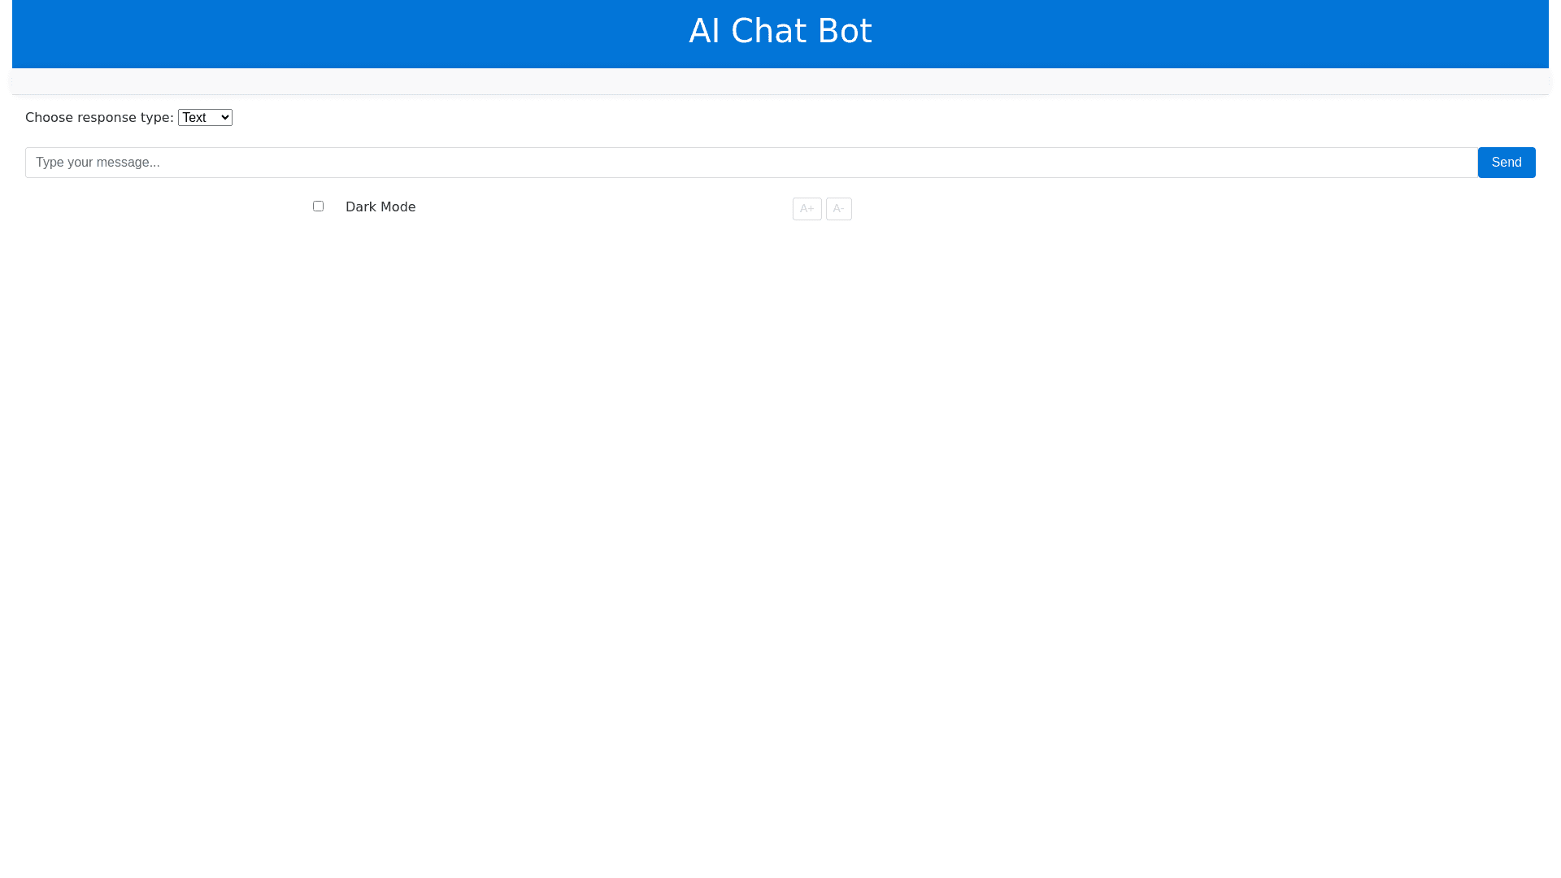Click the arrow on the Text select box
This screenshot has width=1561, height=878.
pos(225,118)
